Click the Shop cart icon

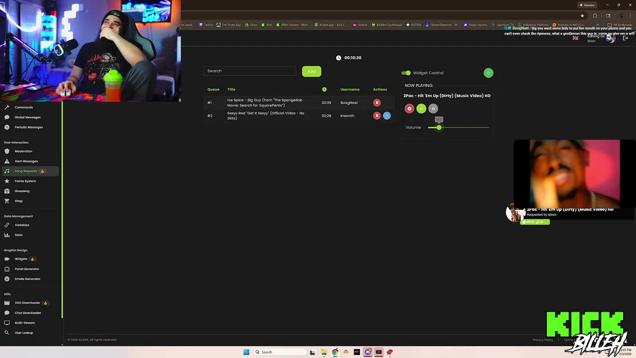(x=7, y=201)
